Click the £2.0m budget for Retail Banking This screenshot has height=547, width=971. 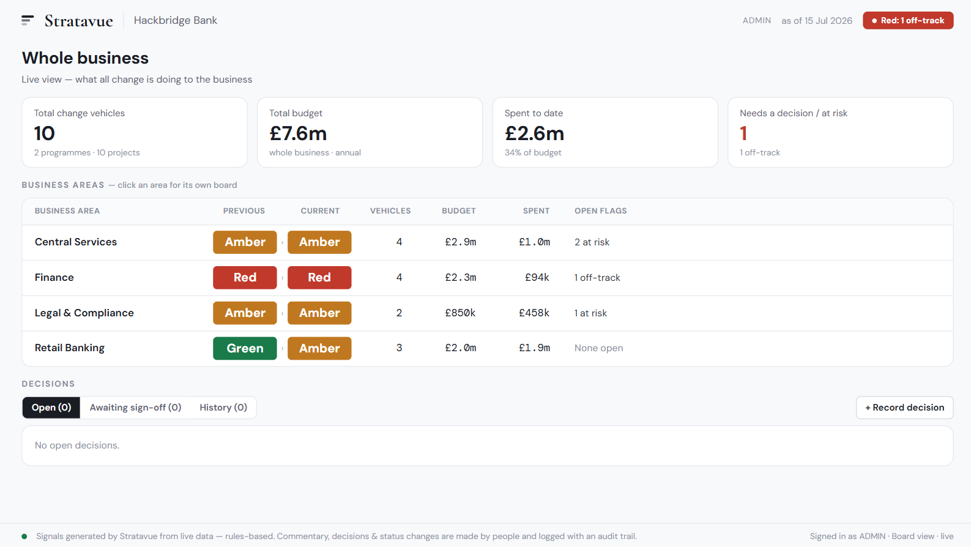click(461, 348)
